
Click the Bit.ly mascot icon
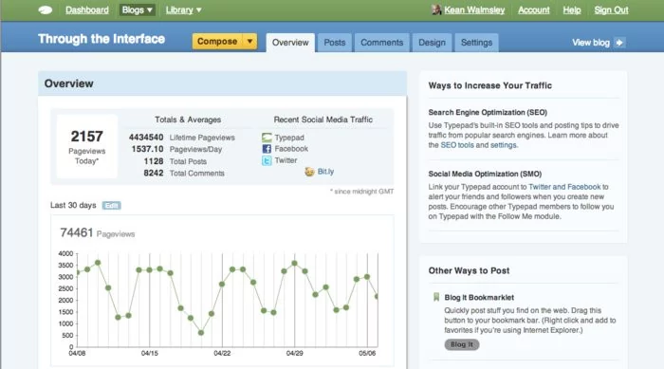click(x=309, y=172)
